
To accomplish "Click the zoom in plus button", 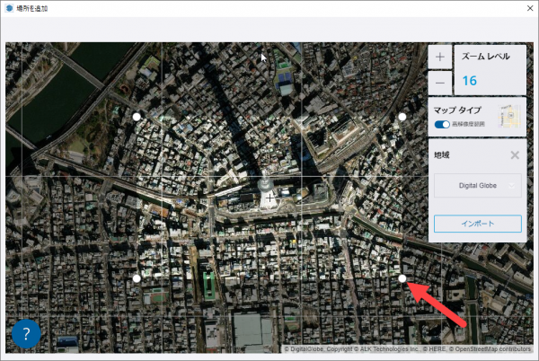I will (439, 57).
